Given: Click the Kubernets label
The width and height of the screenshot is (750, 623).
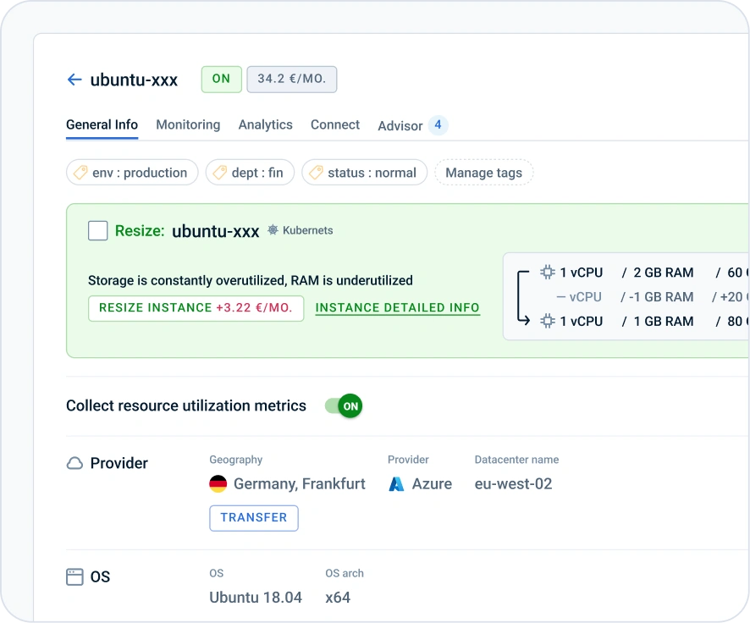Looking at the screenshot, I should pyautogui.click(x=307, y=230).
